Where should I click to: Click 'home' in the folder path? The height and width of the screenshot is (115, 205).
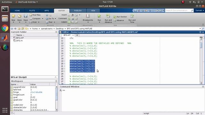coord(35,29)
